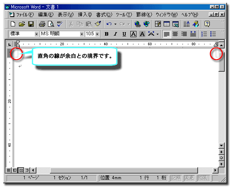This screenshot has width=232, height=189.
Task: Expand more standard toolbar buttons chevron
Action: pos(222,22)
